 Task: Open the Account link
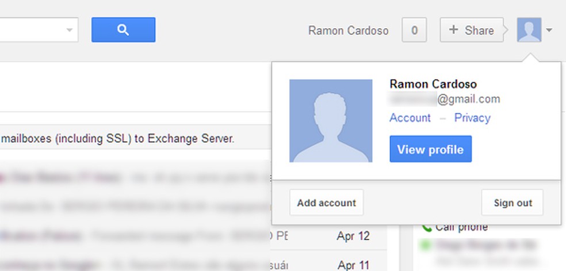pos(410,118)
